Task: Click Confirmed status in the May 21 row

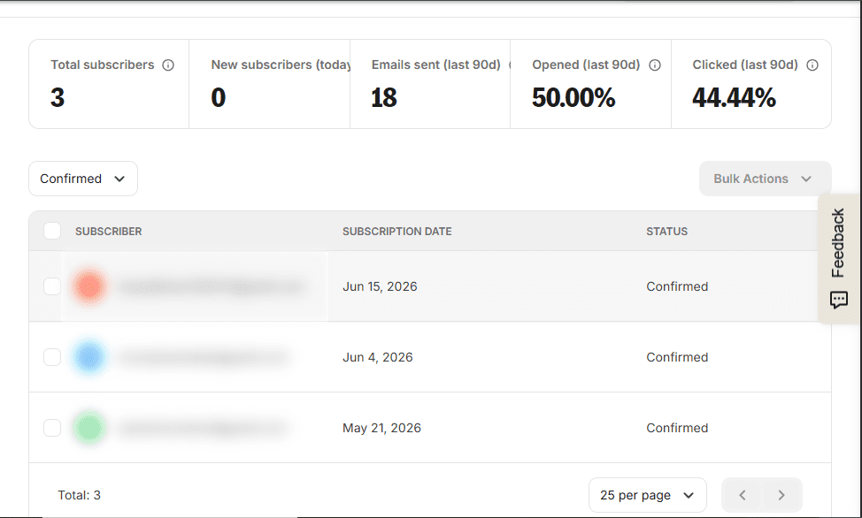Action: point(677,428)
